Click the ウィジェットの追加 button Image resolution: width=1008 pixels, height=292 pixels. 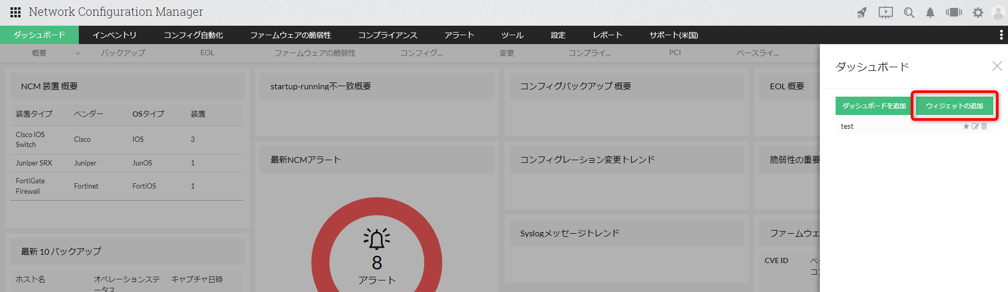tap(954, 106)
